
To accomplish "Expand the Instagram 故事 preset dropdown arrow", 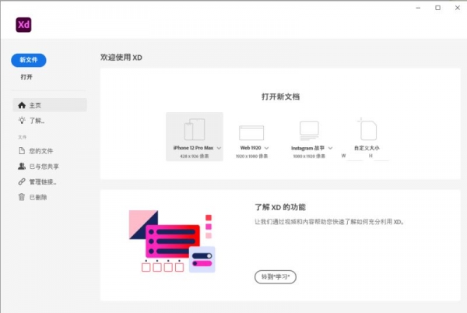I will point(330,148).
